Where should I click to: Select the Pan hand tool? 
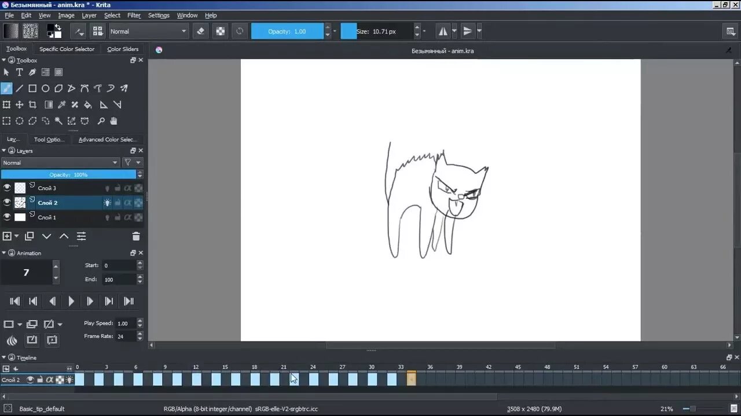[113, 121]
